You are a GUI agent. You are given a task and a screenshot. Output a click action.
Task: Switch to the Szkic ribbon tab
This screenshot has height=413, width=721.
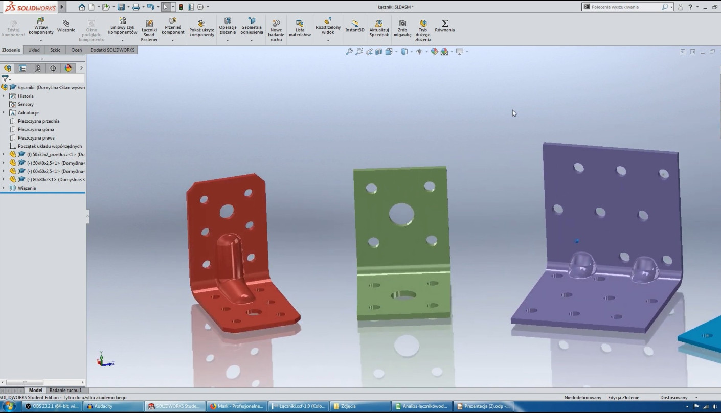[x=55, y=50]
